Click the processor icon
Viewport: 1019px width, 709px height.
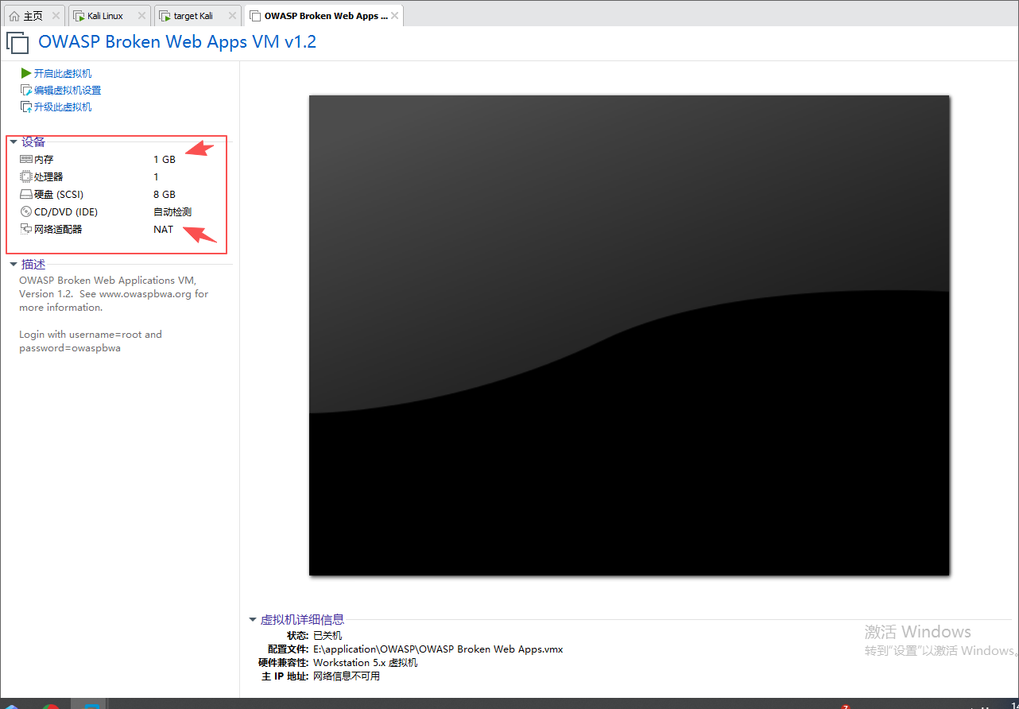(26, 176)
